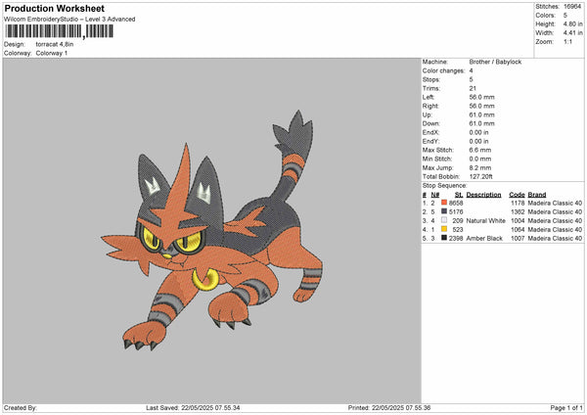Viewport: 587px width, 415px height.
Task: Click the Natural White color swatch
Action: pyautogui.click(x=444, y=220)
